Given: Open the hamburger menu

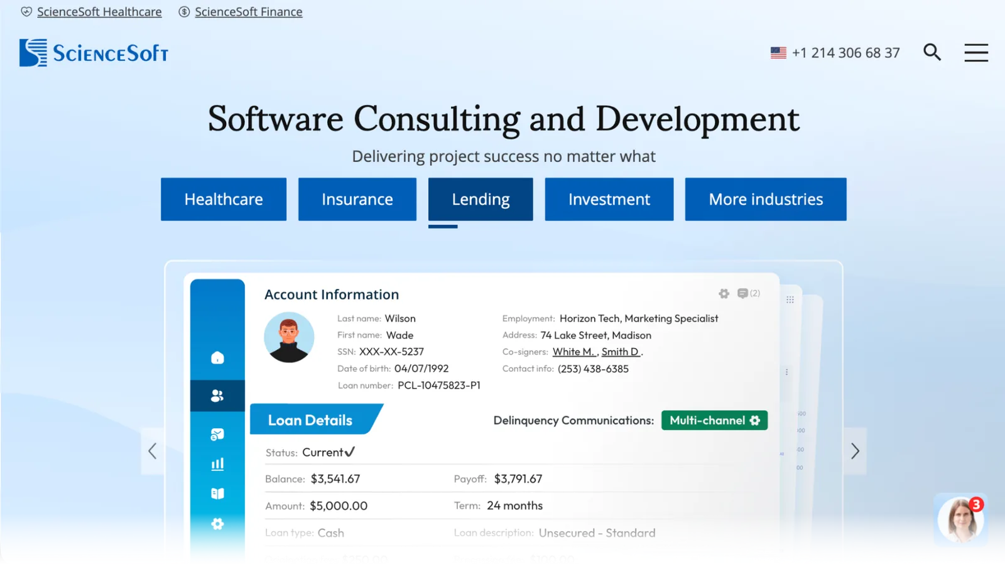Looking at the screenshot, I should (976, 53).
